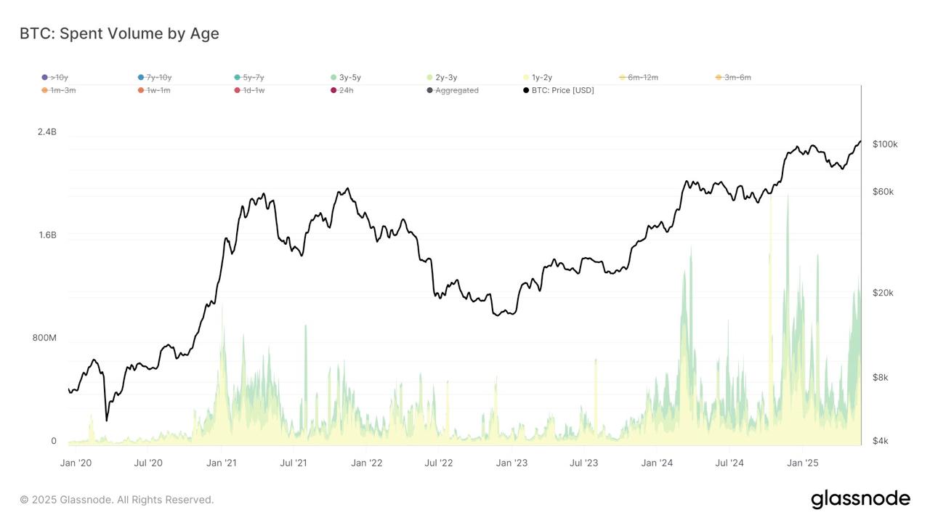
Task: Click the glassnode logo
Action: coord(860,499)
